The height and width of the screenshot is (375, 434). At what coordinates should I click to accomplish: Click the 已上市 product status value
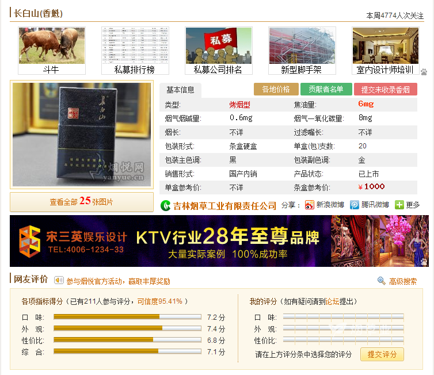coord(368,174)
